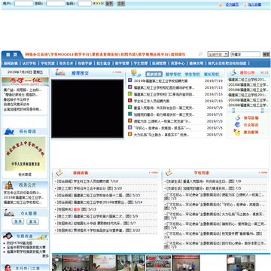Click the 新闻选摘 panel notebook icon
This screenshot has width=271, height=271.
coord(59,172)
